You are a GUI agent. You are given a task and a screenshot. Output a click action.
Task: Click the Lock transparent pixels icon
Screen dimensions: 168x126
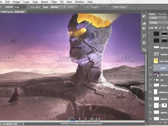(x=156, y=28)
